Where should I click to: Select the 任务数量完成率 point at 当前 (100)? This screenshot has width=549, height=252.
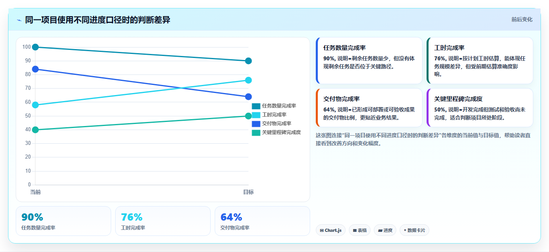pos(35,47)
